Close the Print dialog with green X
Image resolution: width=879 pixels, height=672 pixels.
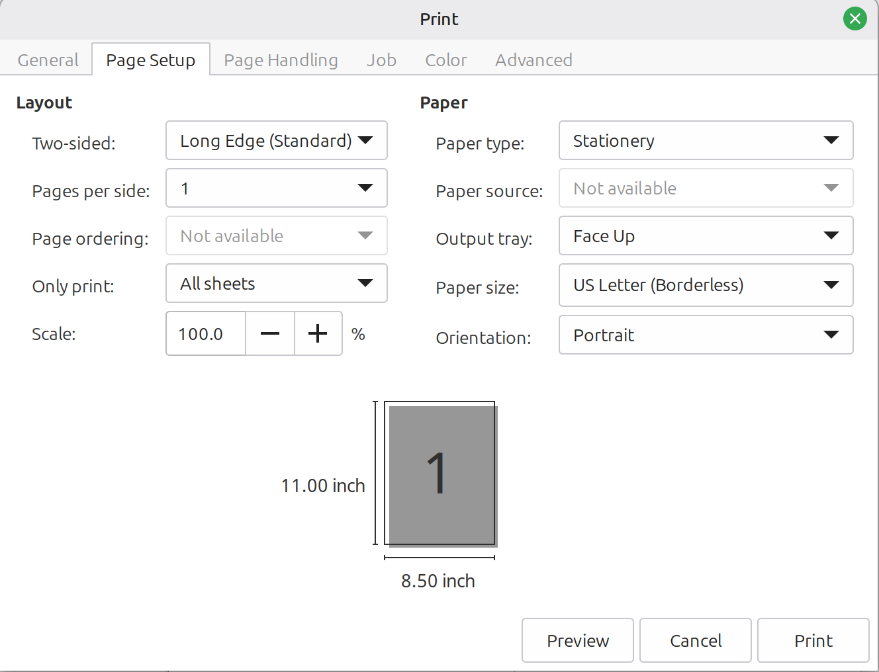[x=855, y=19]
